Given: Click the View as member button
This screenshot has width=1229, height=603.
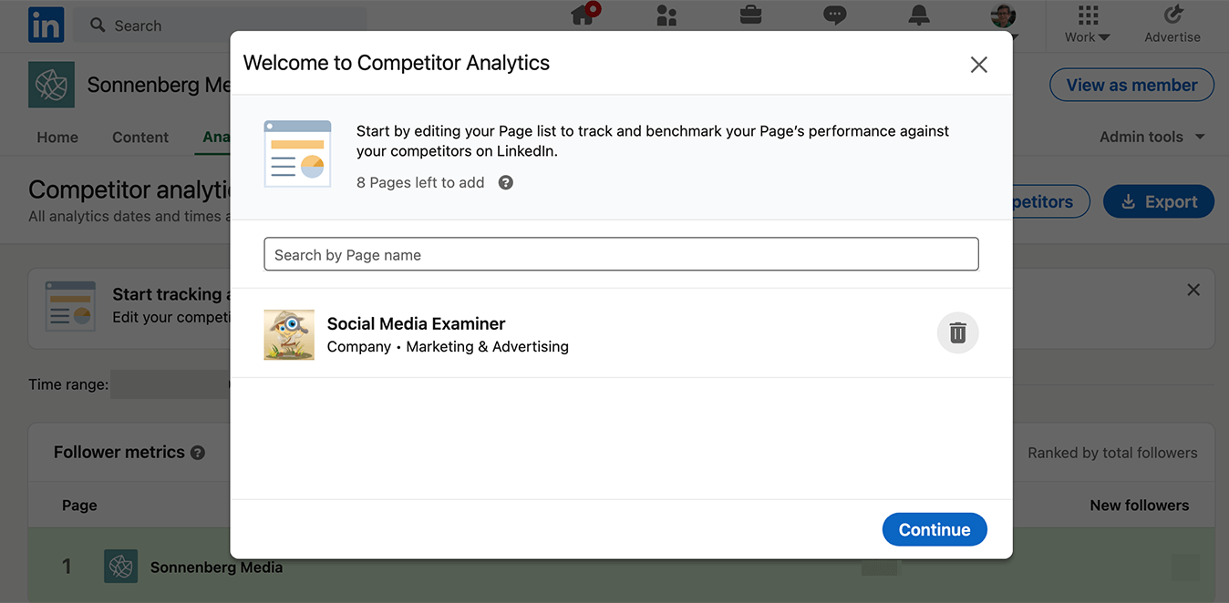Looking at the screenshot, I should click(x=1131, y=85).
